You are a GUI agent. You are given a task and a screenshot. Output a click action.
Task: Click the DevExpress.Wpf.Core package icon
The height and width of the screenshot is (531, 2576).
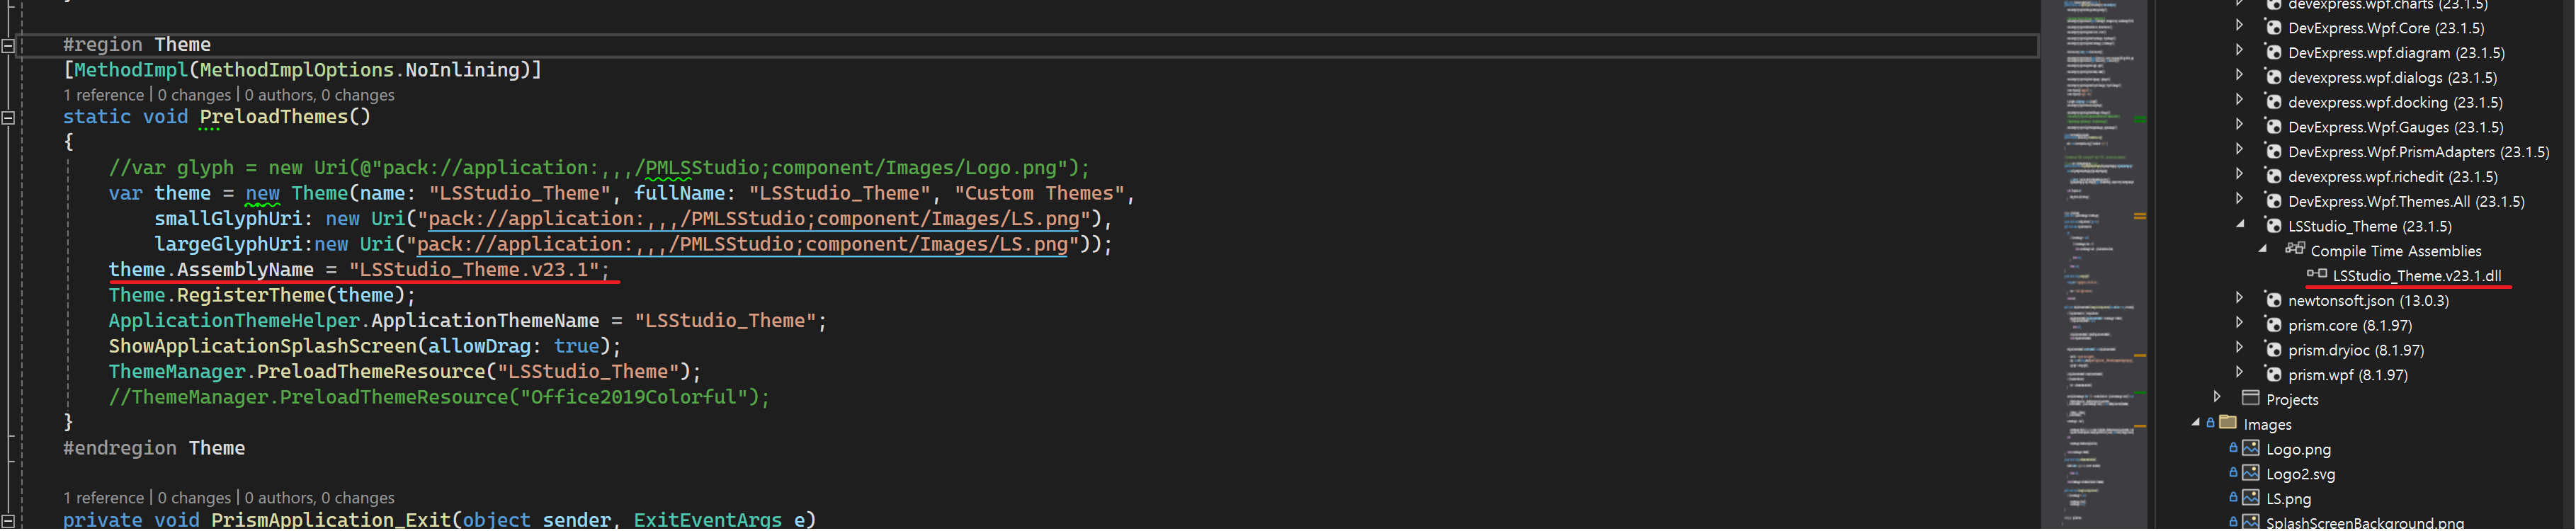pos(2273,28)
